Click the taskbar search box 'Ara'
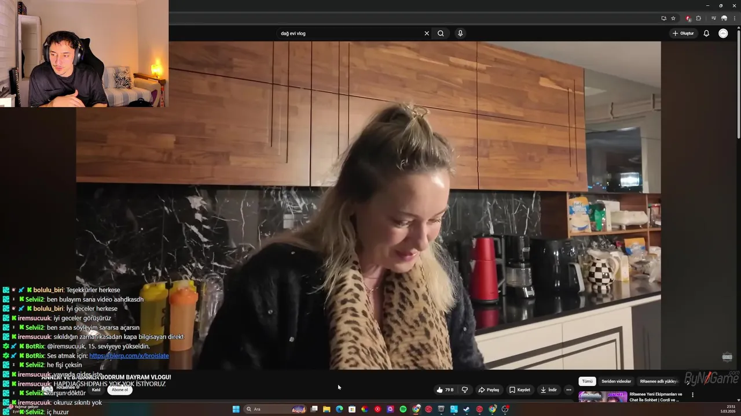 click(274, 409)
